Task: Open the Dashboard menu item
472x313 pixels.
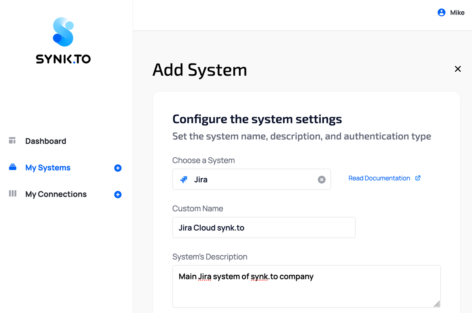Action: [x=45, y=141]
